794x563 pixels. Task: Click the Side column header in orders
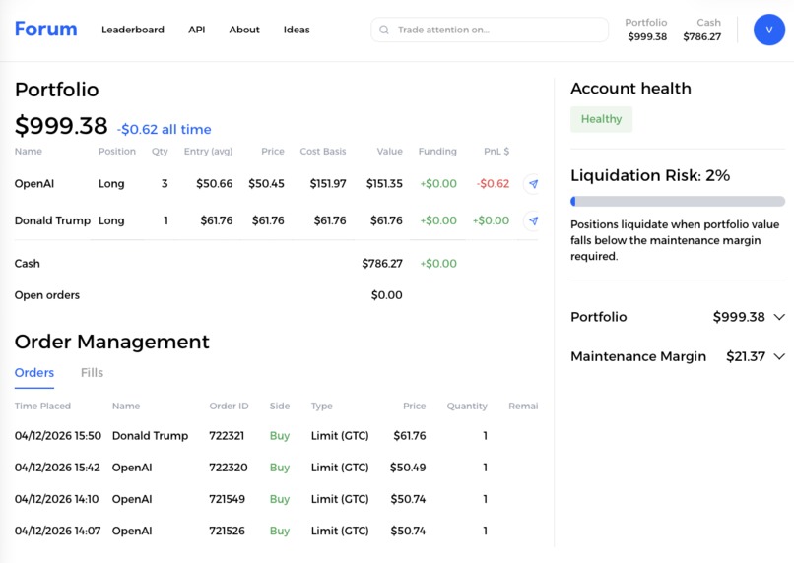280,407
